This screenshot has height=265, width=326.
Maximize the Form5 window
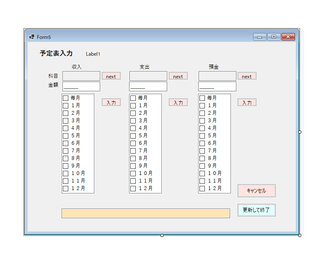coord(274,37)
